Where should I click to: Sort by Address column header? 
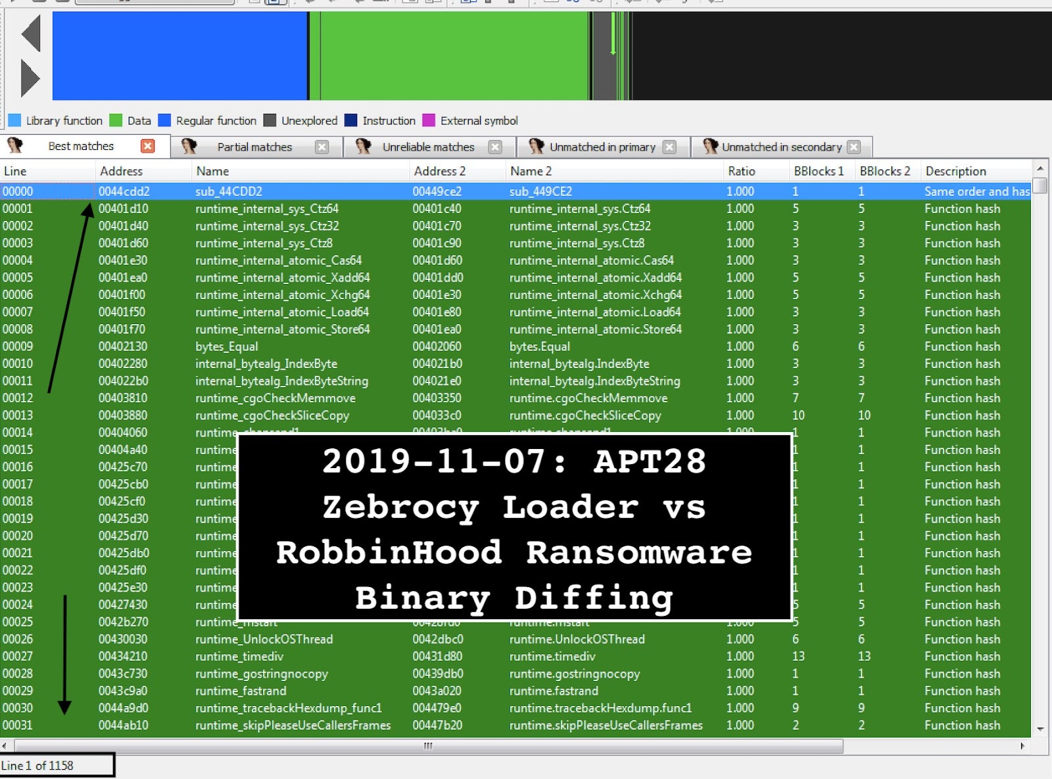[121, 171]
